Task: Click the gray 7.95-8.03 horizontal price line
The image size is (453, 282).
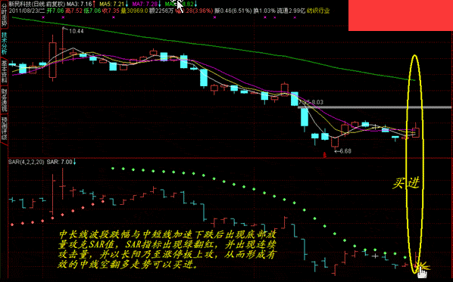Action: pyautogui.click(x=374, y=107)
